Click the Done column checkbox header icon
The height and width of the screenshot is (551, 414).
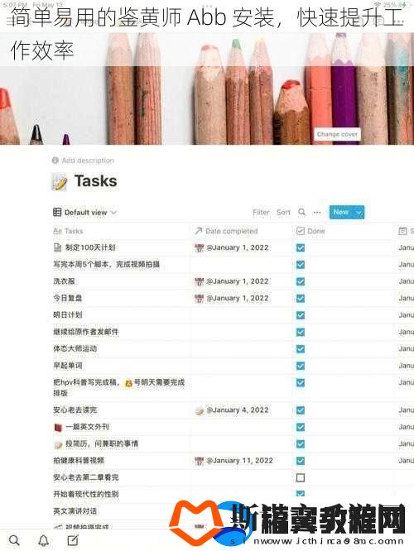click(301, 231)
